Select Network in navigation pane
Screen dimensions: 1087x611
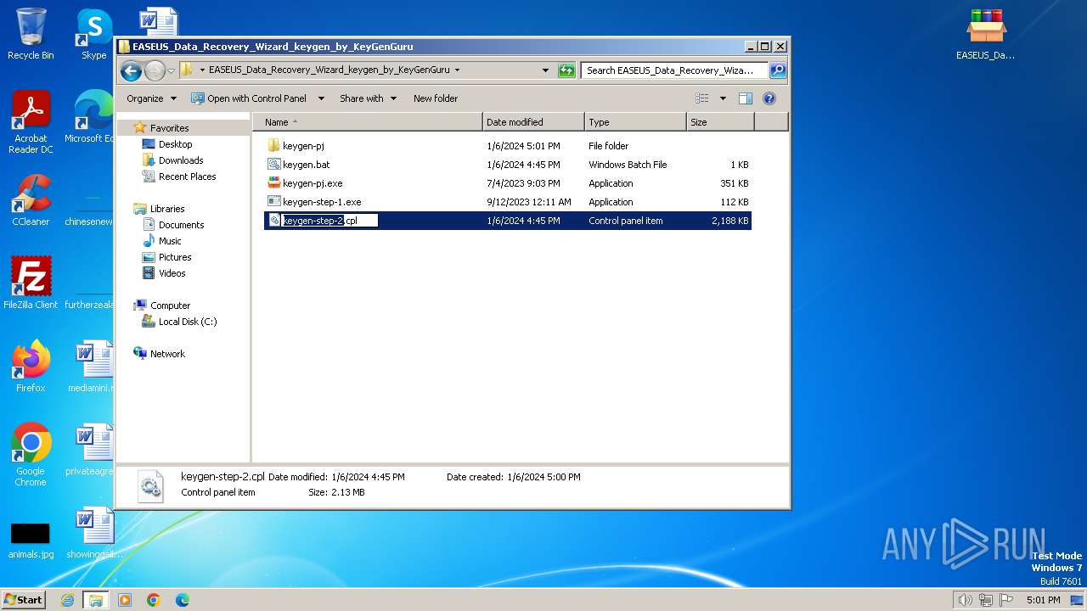167,354
